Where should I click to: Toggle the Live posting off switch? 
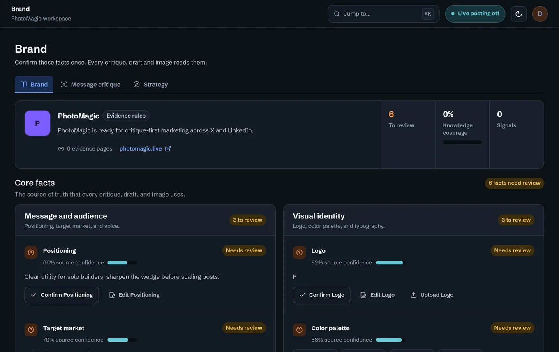pyautogui.click(x=475, y=14)
